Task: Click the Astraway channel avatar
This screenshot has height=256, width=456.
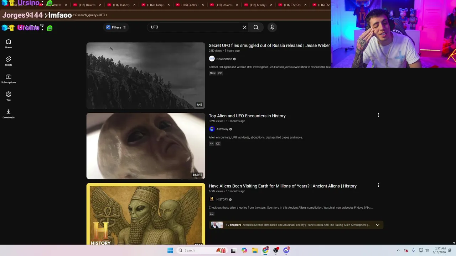Action: click(x=212, y=129)
